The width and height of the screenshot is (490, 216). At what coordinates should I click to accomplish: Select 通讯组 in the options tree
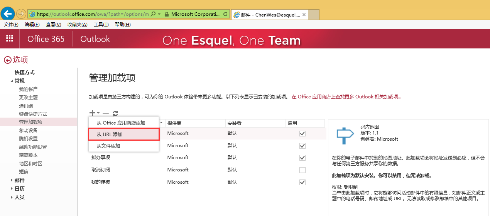click(x=26, y=106)
